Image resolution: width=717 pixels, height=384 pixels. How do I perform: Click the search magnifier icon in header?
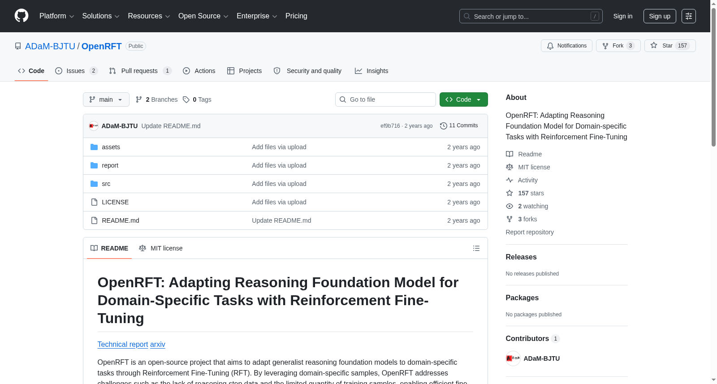click(467, 16)
